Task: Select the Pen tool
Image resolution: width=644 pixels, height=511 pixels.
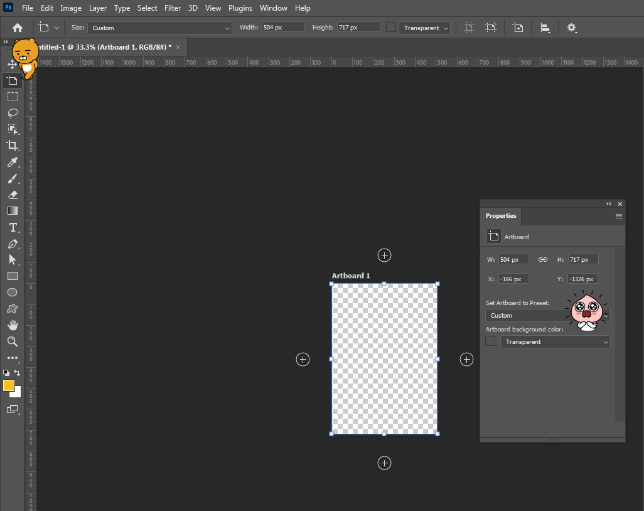Action: (x=13, y=244)
